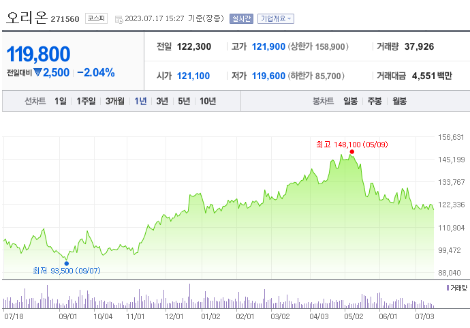The image size is (470, 328).
Task: Click the price change amount 2,500
Action: click(56, 72)
